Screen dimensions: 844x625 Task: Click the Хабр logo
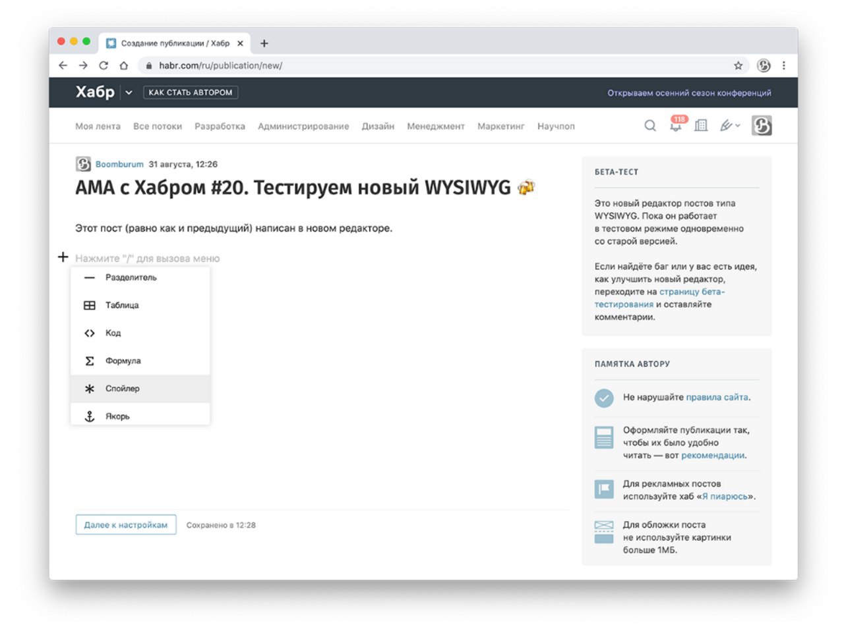coord(95,93)
